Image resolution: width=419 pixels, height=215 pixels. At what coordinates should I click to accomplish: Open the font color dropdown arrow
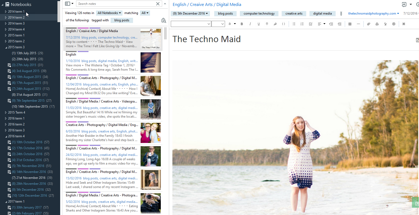click(235, 24)
